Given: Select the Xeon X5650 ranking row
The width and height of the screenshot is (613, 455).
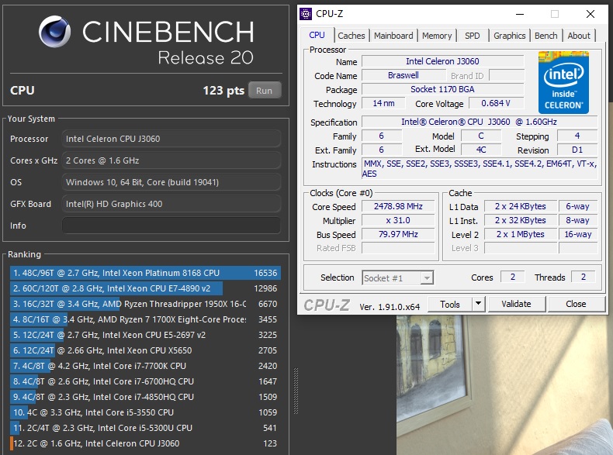Looking at the screenshot, I should [x=145, y=350].
